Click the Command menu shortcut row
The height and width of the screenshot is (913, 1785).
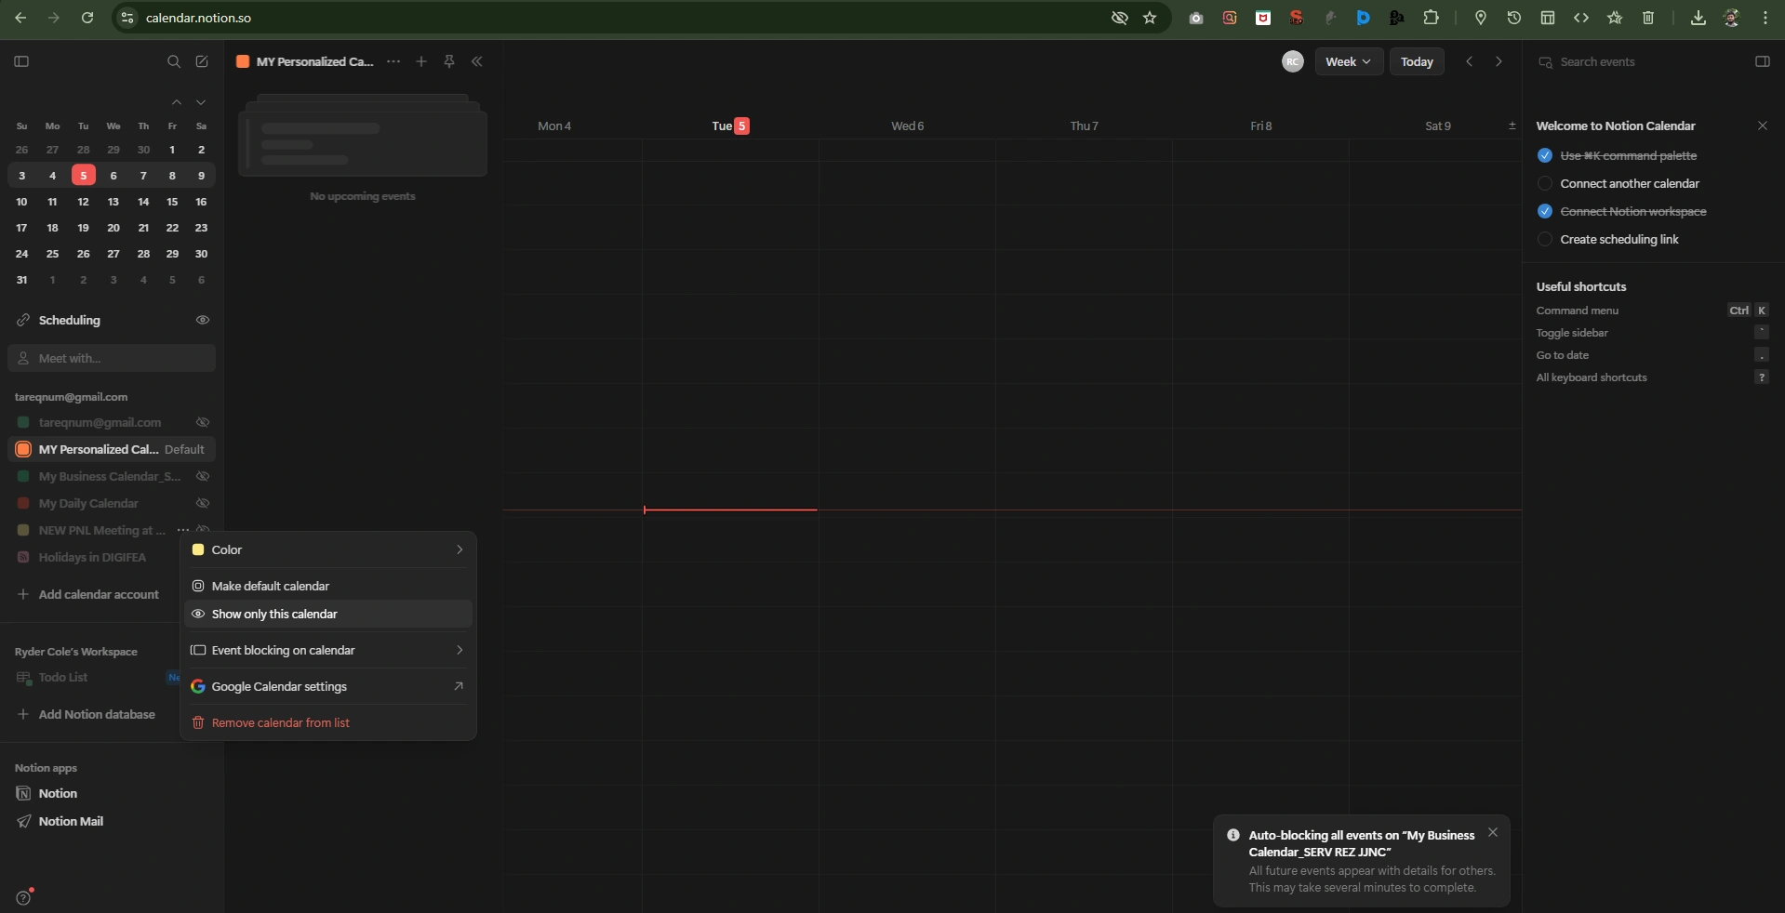(x=1652, y=311)
